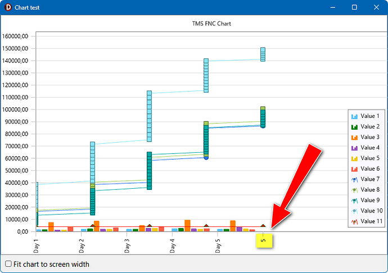Click the orange Day 1 bar
Screen dimensions: 388x273
coord(51,227)
